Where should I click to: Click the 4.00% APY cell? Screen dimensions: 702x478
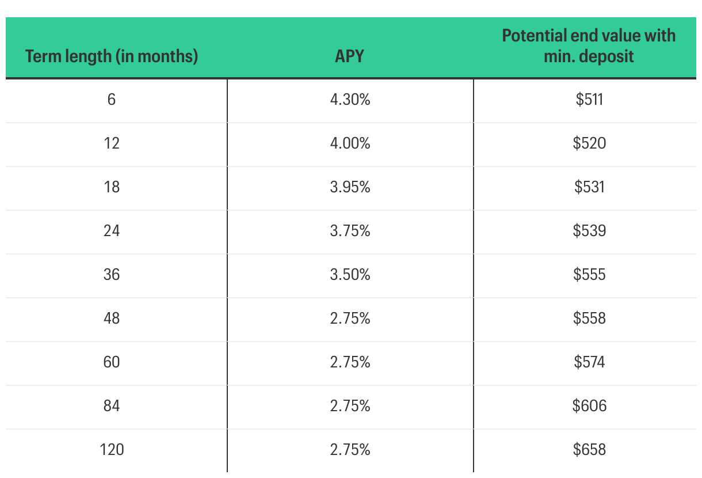pos(350,143)
